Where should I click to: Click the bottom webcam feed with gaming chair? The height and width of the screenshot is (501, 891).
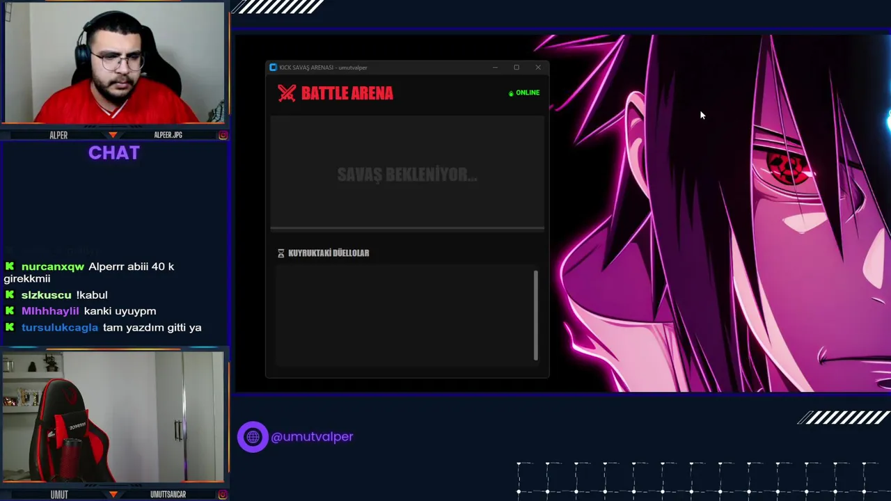coord(113,417)
